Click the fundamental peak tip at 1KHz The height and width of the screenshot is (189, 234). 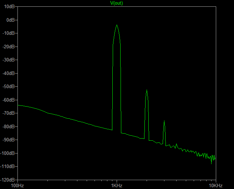117,25
